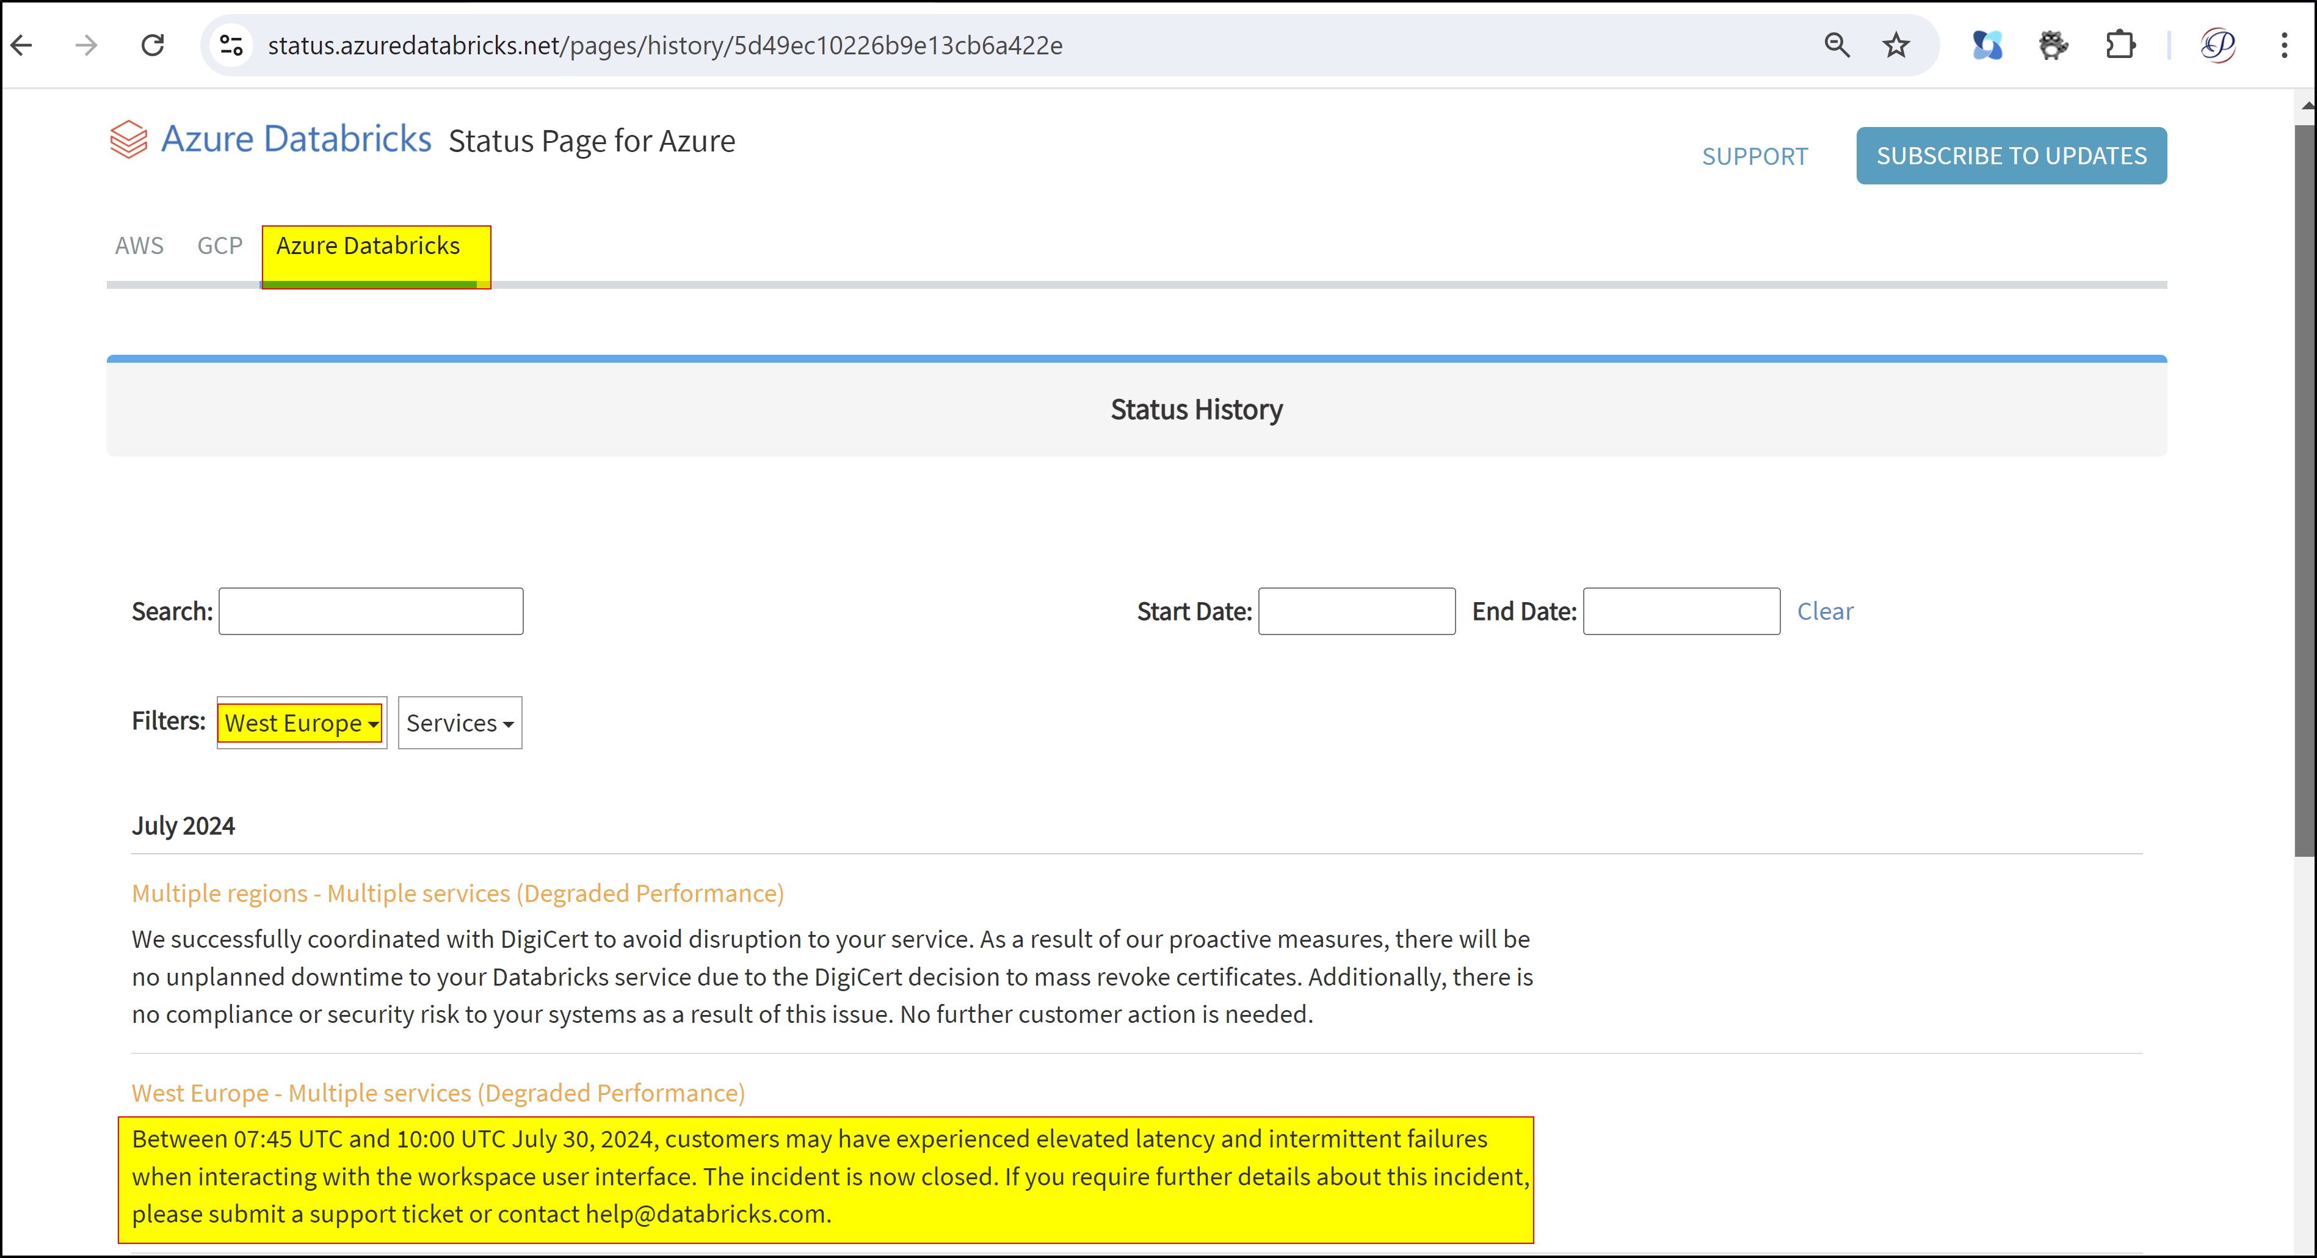This screenshot has height=1258, width=2317.
Task: Go back with the browser back arrow
Action: (x=21, y=45)
